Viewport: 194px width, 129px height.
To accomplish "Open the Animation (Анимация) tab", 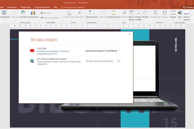I will pyautogui.click(x=12, y=7).
